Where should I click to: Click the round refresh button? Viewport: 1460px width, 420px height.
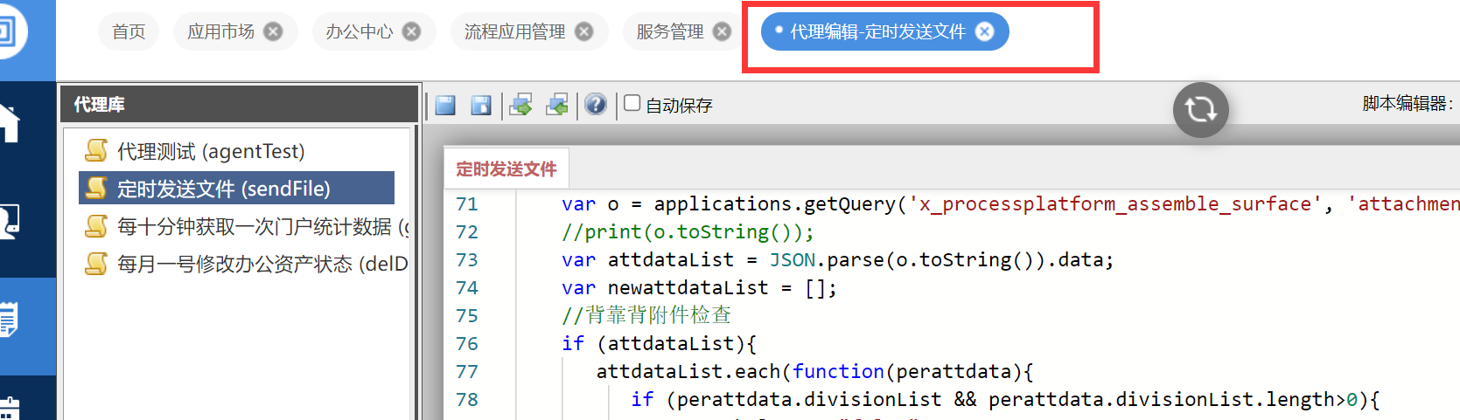point(1200,109)
